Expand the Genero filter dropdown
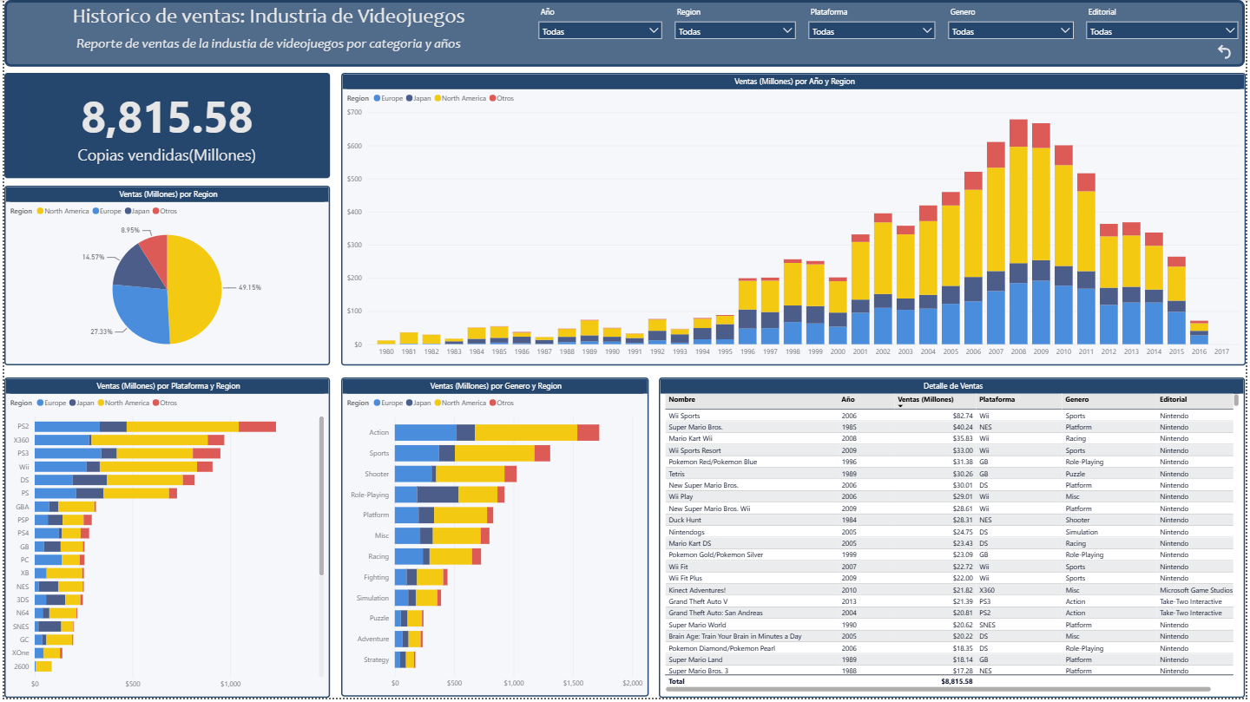The height and width of the screenshot is (702, 1250). pyautogui.click(x=1011, y=31)
